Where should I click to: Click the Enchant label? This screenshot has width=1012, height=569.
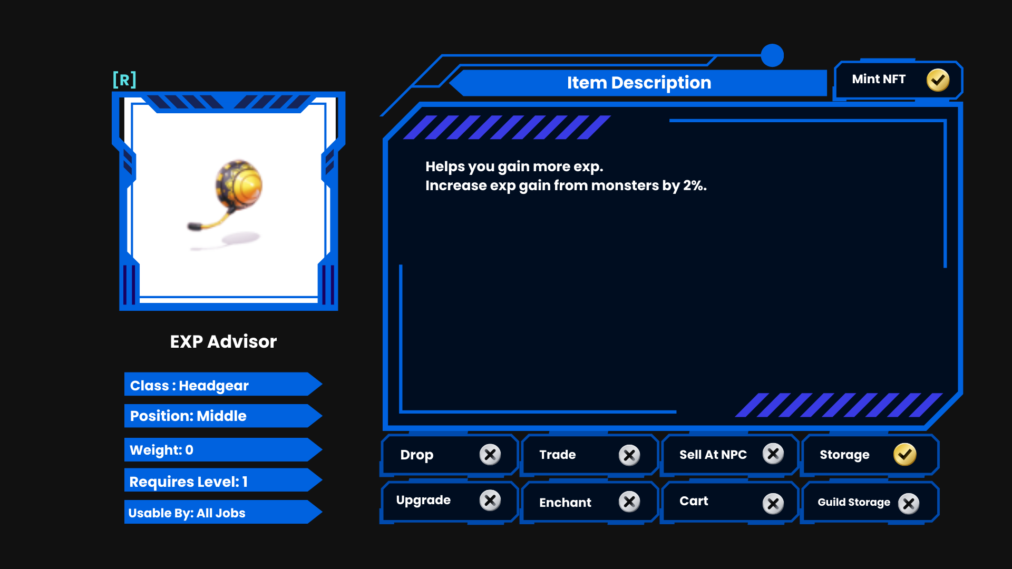pyautogui.click(x=565, y=503)
